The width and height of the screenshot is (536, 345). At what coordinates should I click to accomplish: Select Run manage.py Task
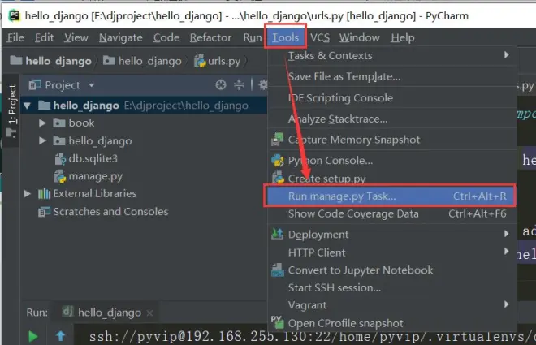click(391, 196)
